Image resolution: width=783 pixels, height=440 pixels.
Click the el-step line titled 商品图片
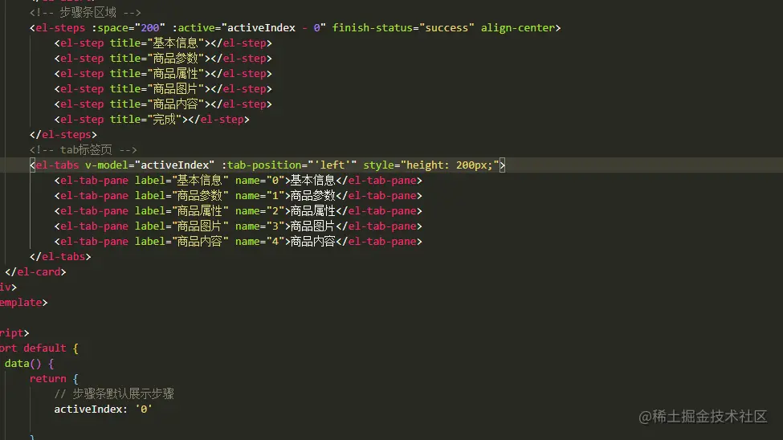(163, 89)
